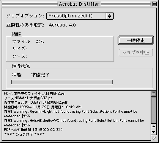This screenshot has width=159, height=143.
Task: Click log line 保存先フォルダ 大解剖GN2.pdf
Action: pyautogui.click(x=36, y=103)
